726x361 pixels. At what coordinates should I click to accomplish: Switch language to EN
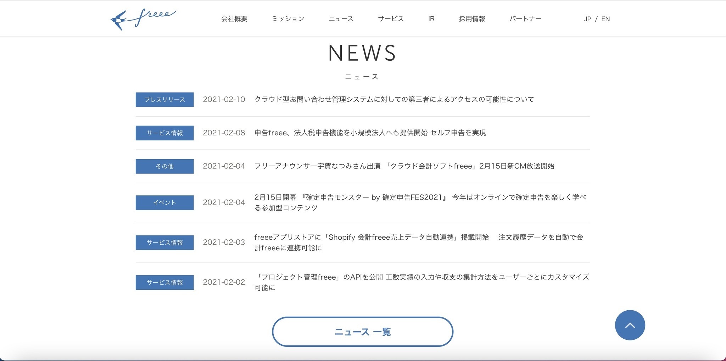coord(605,19)
